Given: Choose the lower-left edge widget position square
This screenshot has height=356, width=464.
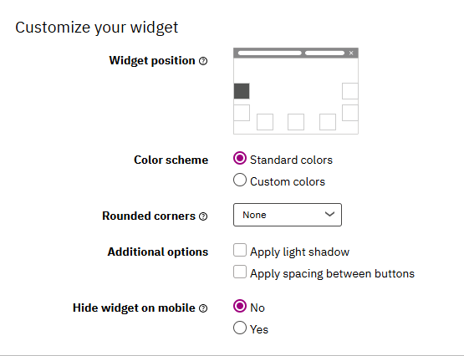Looking at the screenshot, I should [x=242, y=113].
